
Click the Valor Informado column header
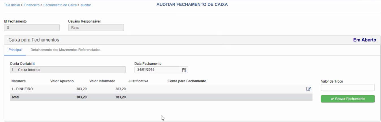click(x=102, y=81)
